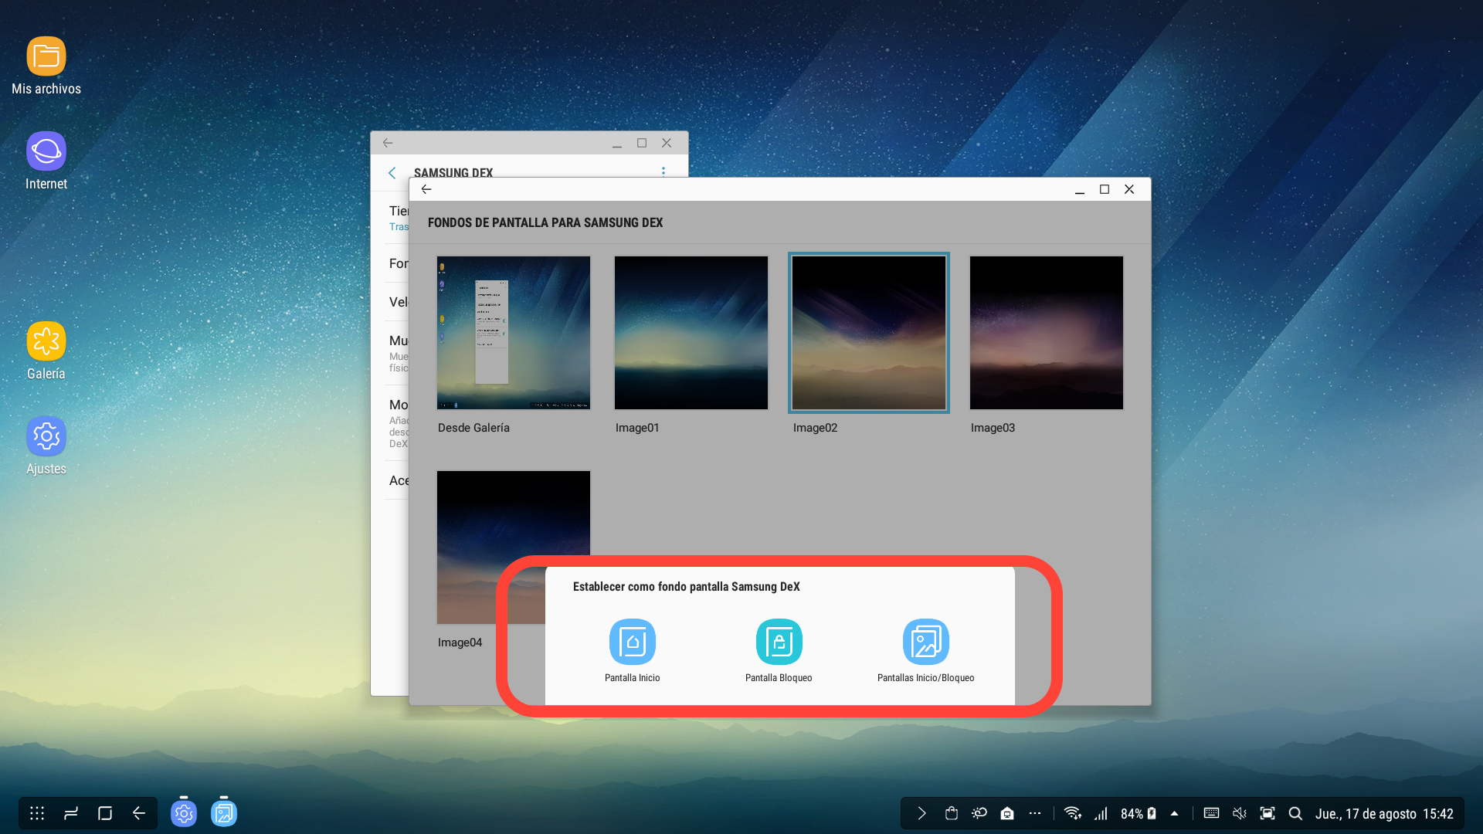This screenshot has width=1483, height=834.
Task: Toggle muted sound icon in tray
Action: pos(1240,813)
